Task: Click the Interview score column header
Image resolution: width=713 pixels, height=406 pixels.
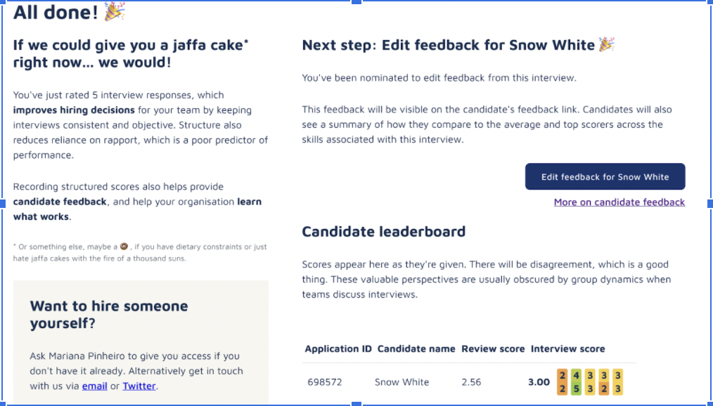Action: (567, 349)
